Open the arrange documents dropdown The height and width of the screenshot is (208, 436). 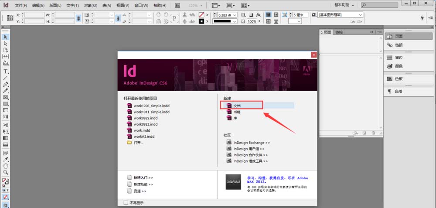(x=245, y=5)
